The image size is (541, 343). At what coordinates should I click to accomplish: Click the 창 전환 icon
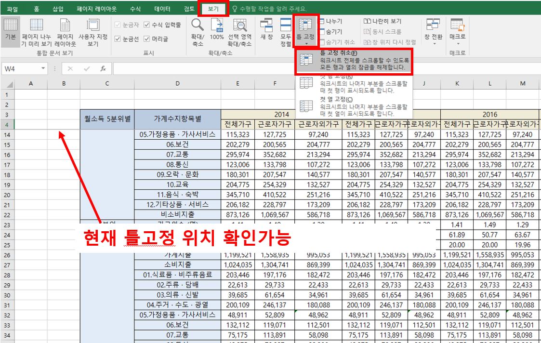click(433, 25)
